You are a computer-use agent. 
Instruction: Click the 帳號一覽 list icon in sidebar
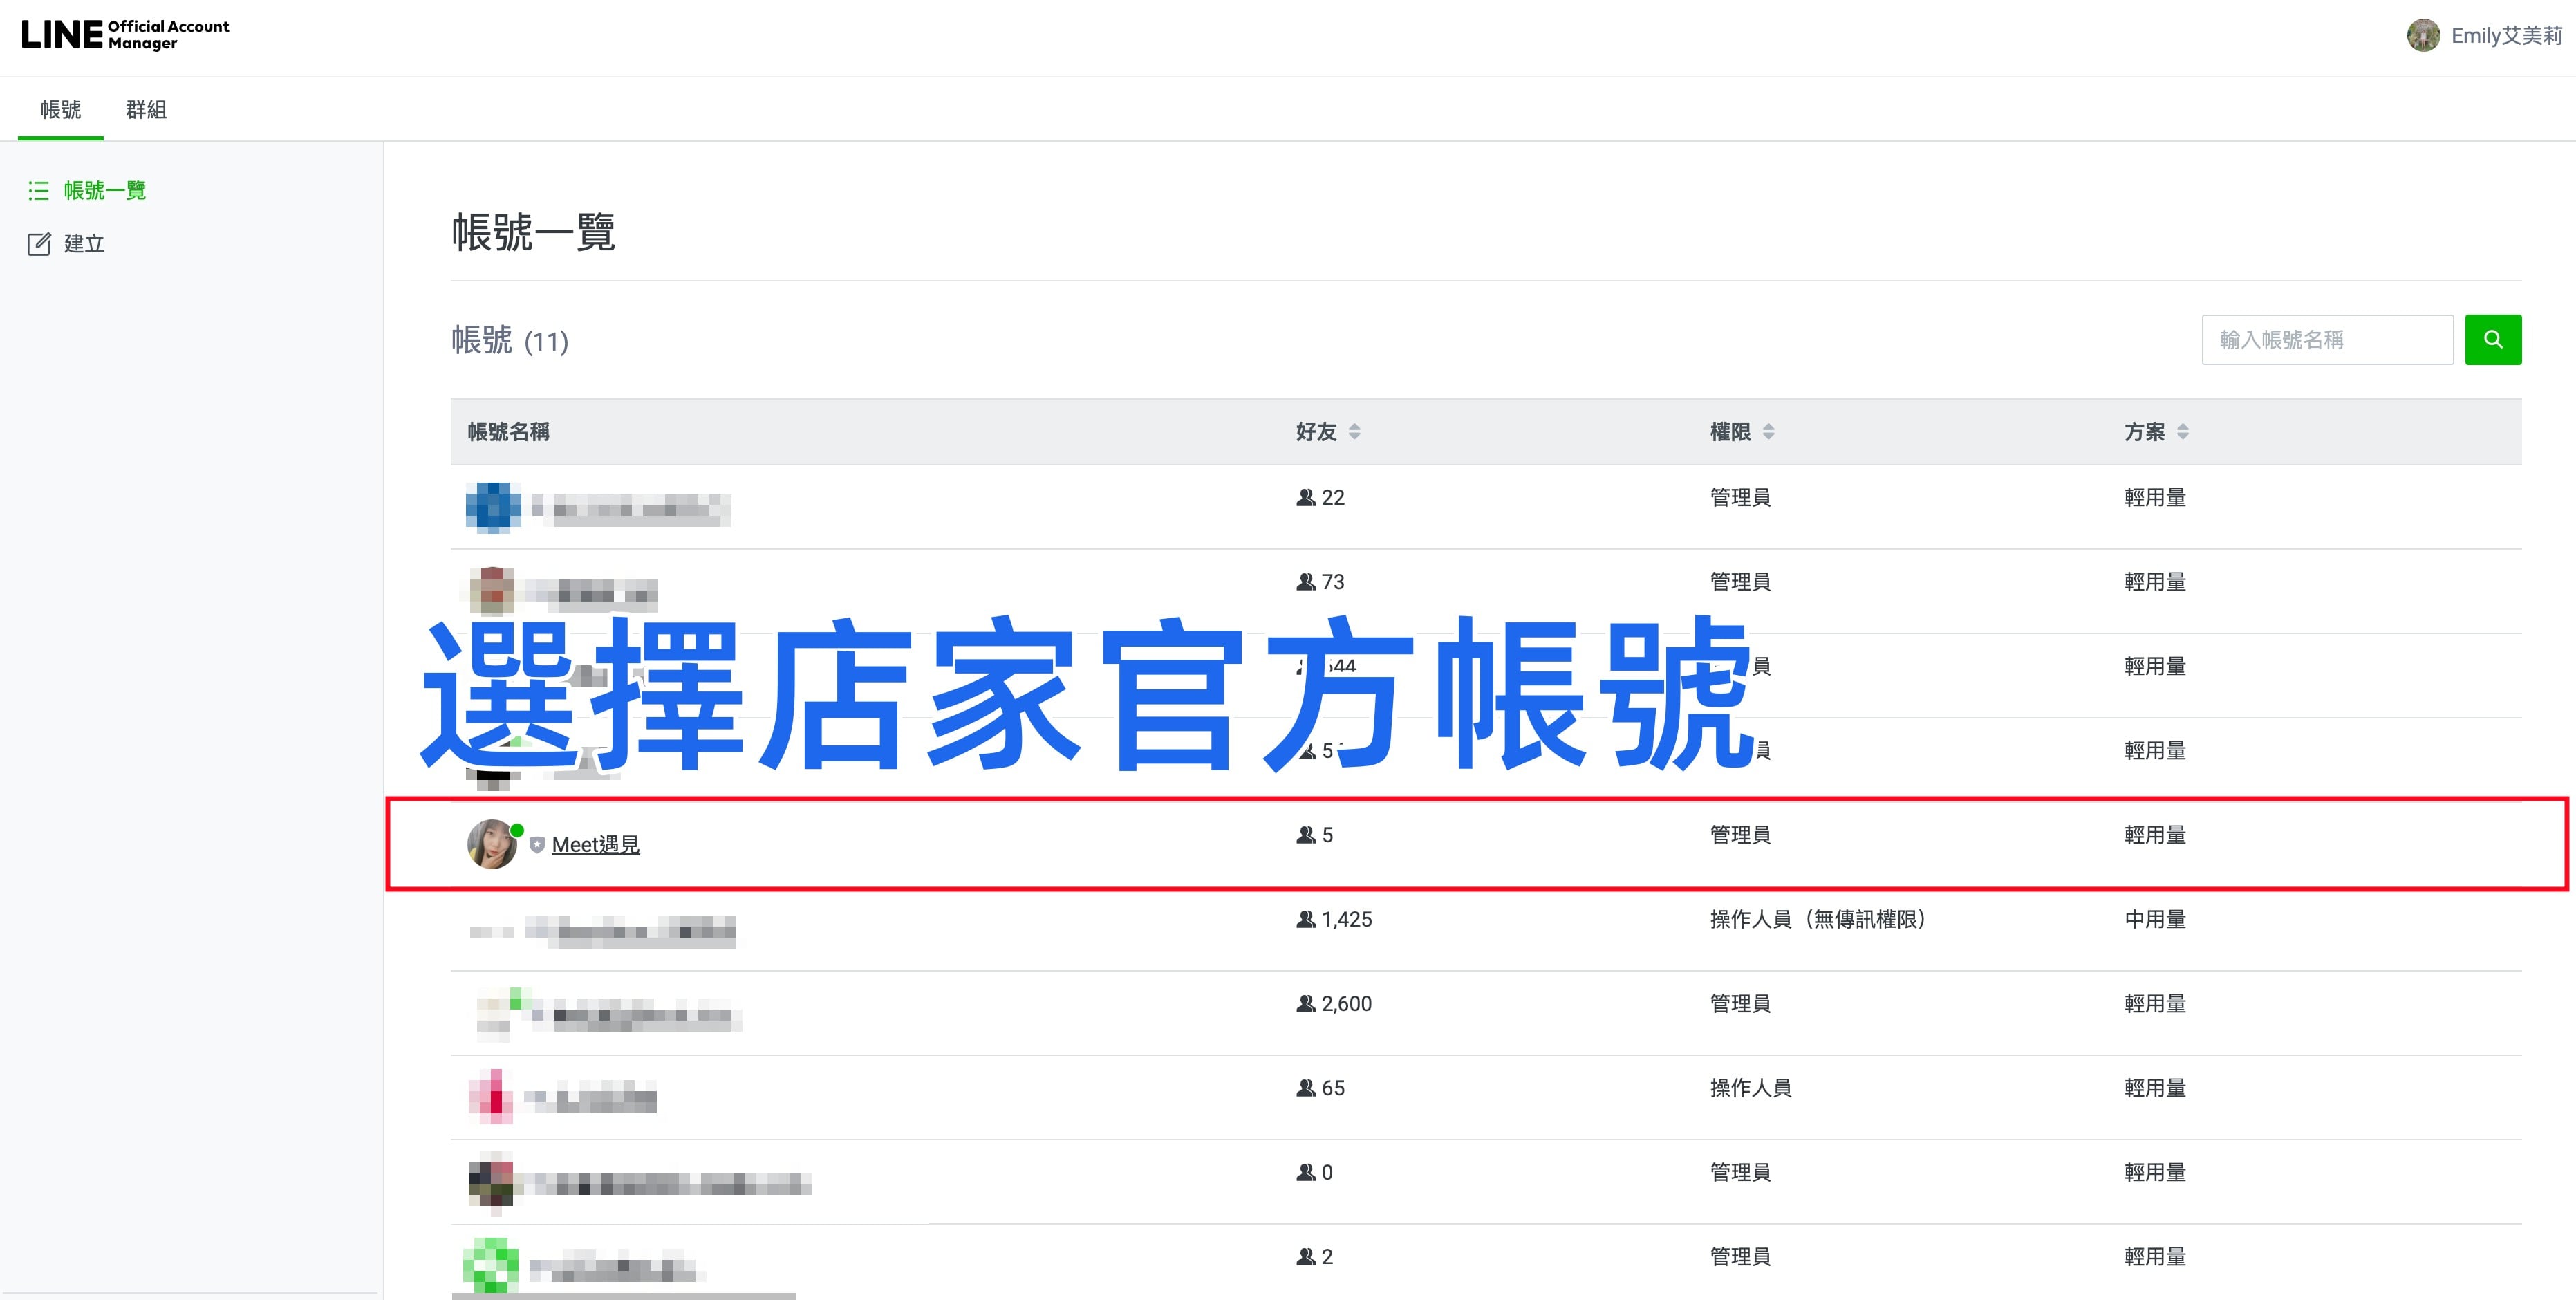coord(38,190)
